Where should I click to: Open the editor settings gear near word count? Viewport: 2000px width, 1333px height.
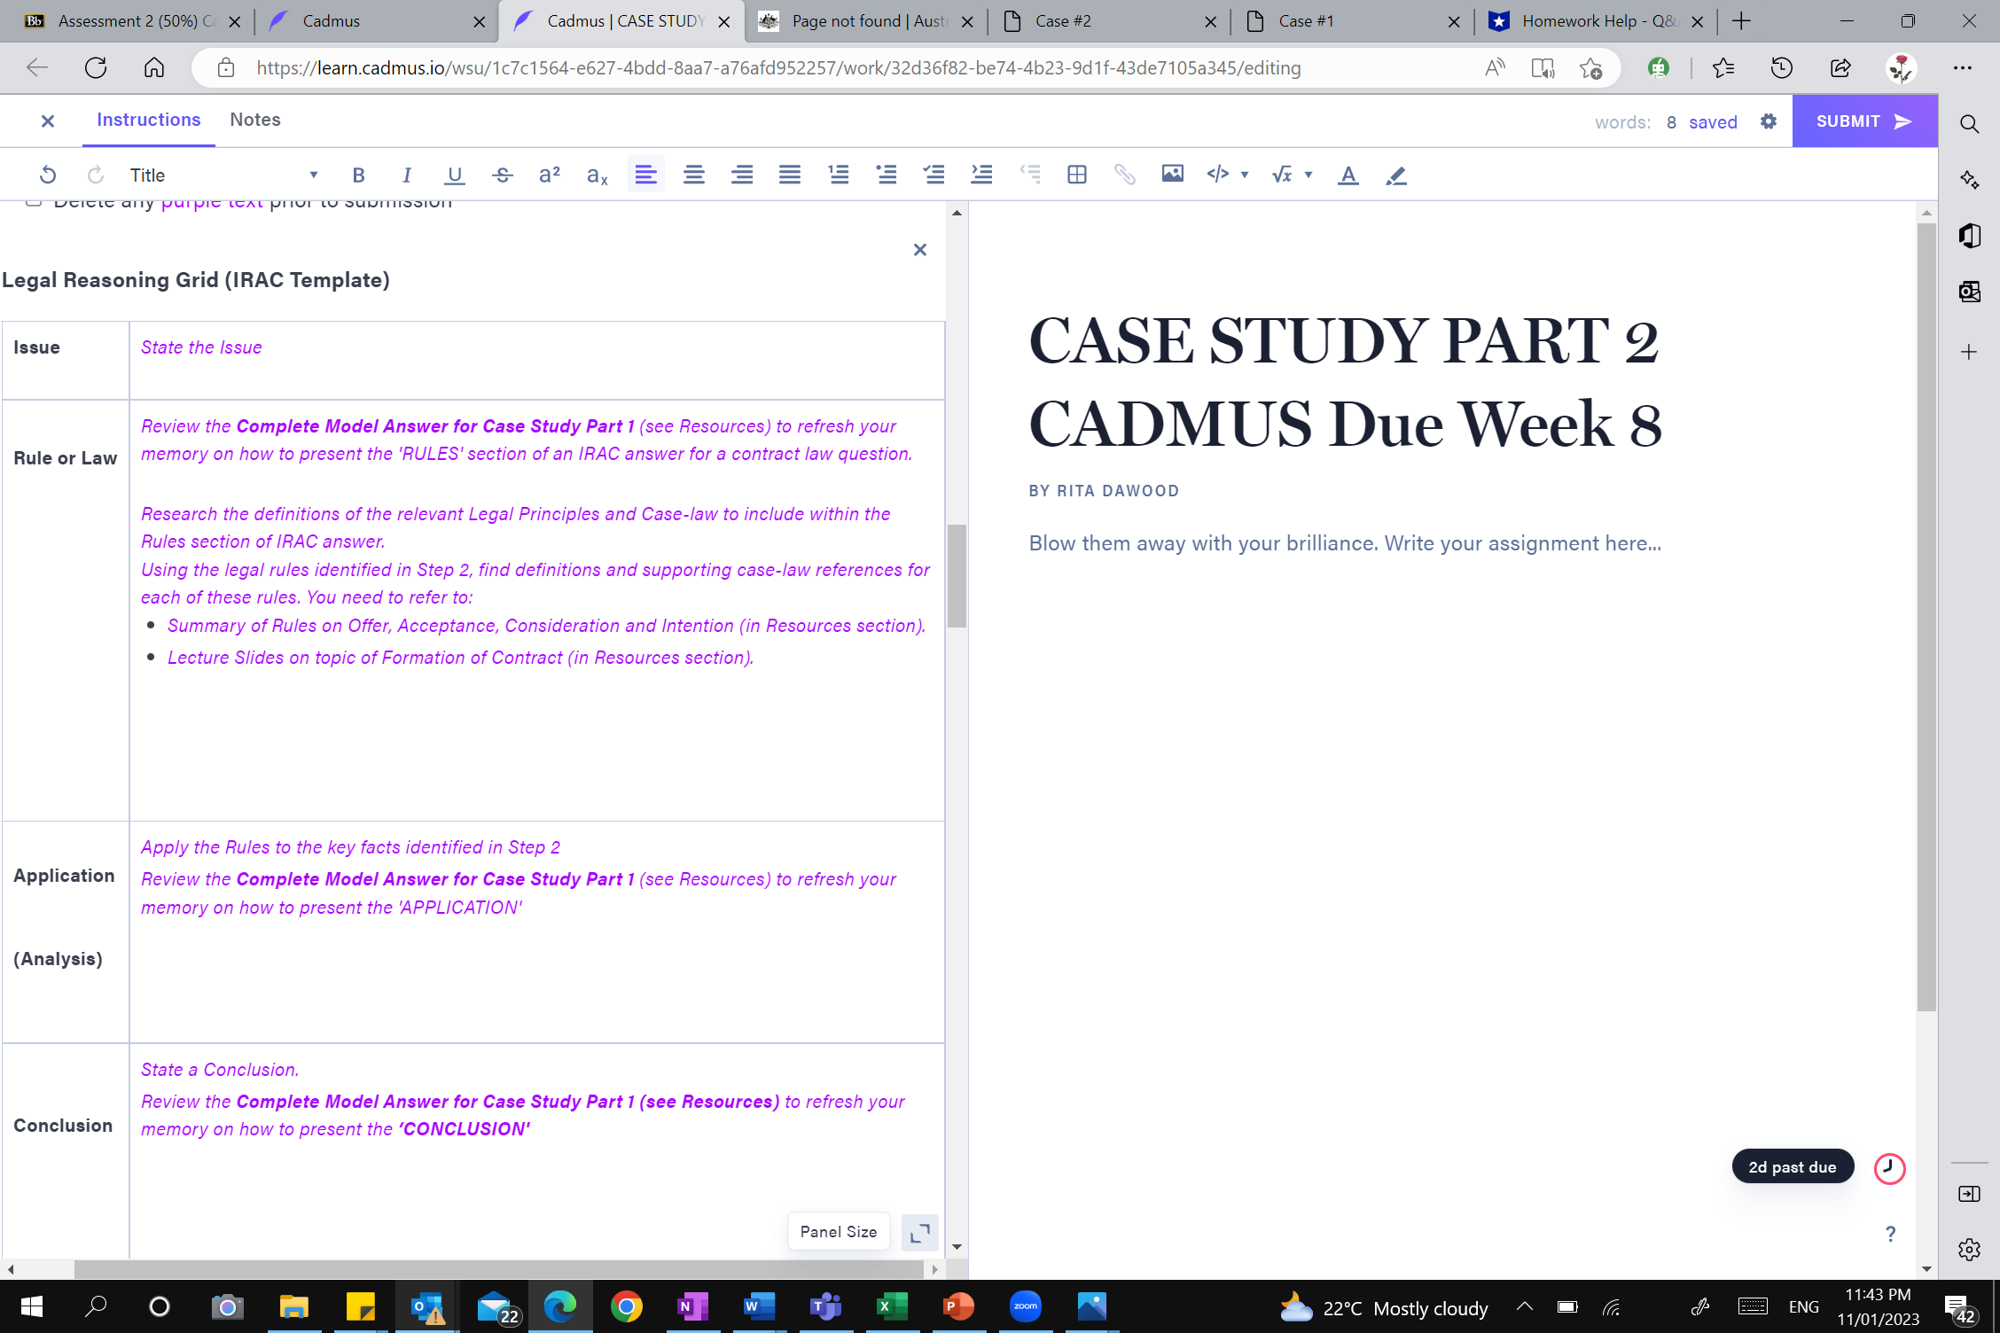click(1768, 121)
